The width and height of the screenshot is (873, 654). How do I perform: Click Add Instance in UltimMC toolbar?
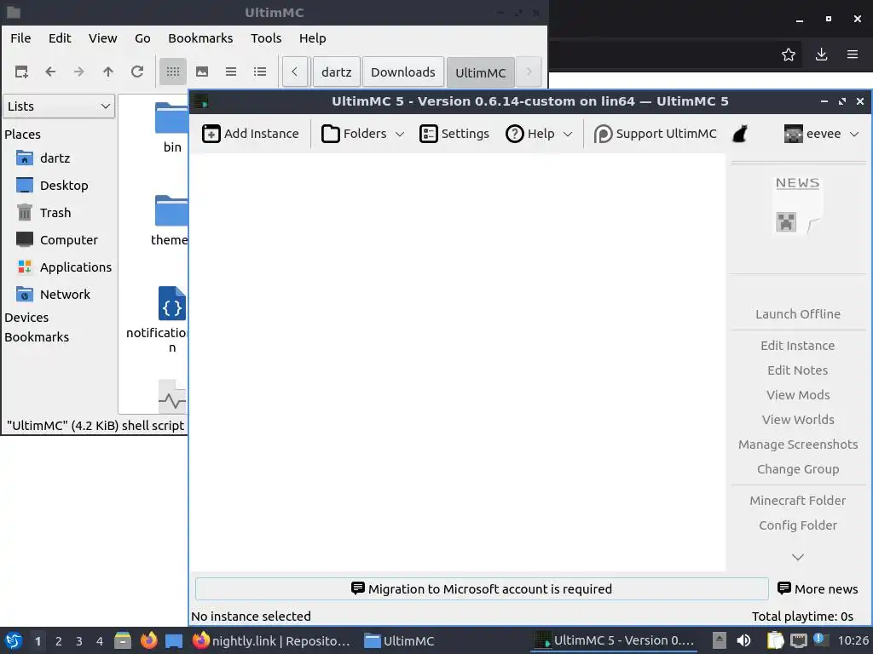(x=250, y=134)
